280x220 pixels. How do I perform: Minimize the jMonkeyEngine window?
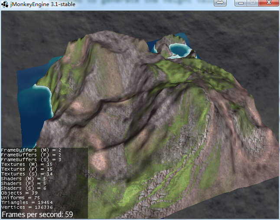click(241, 3)
